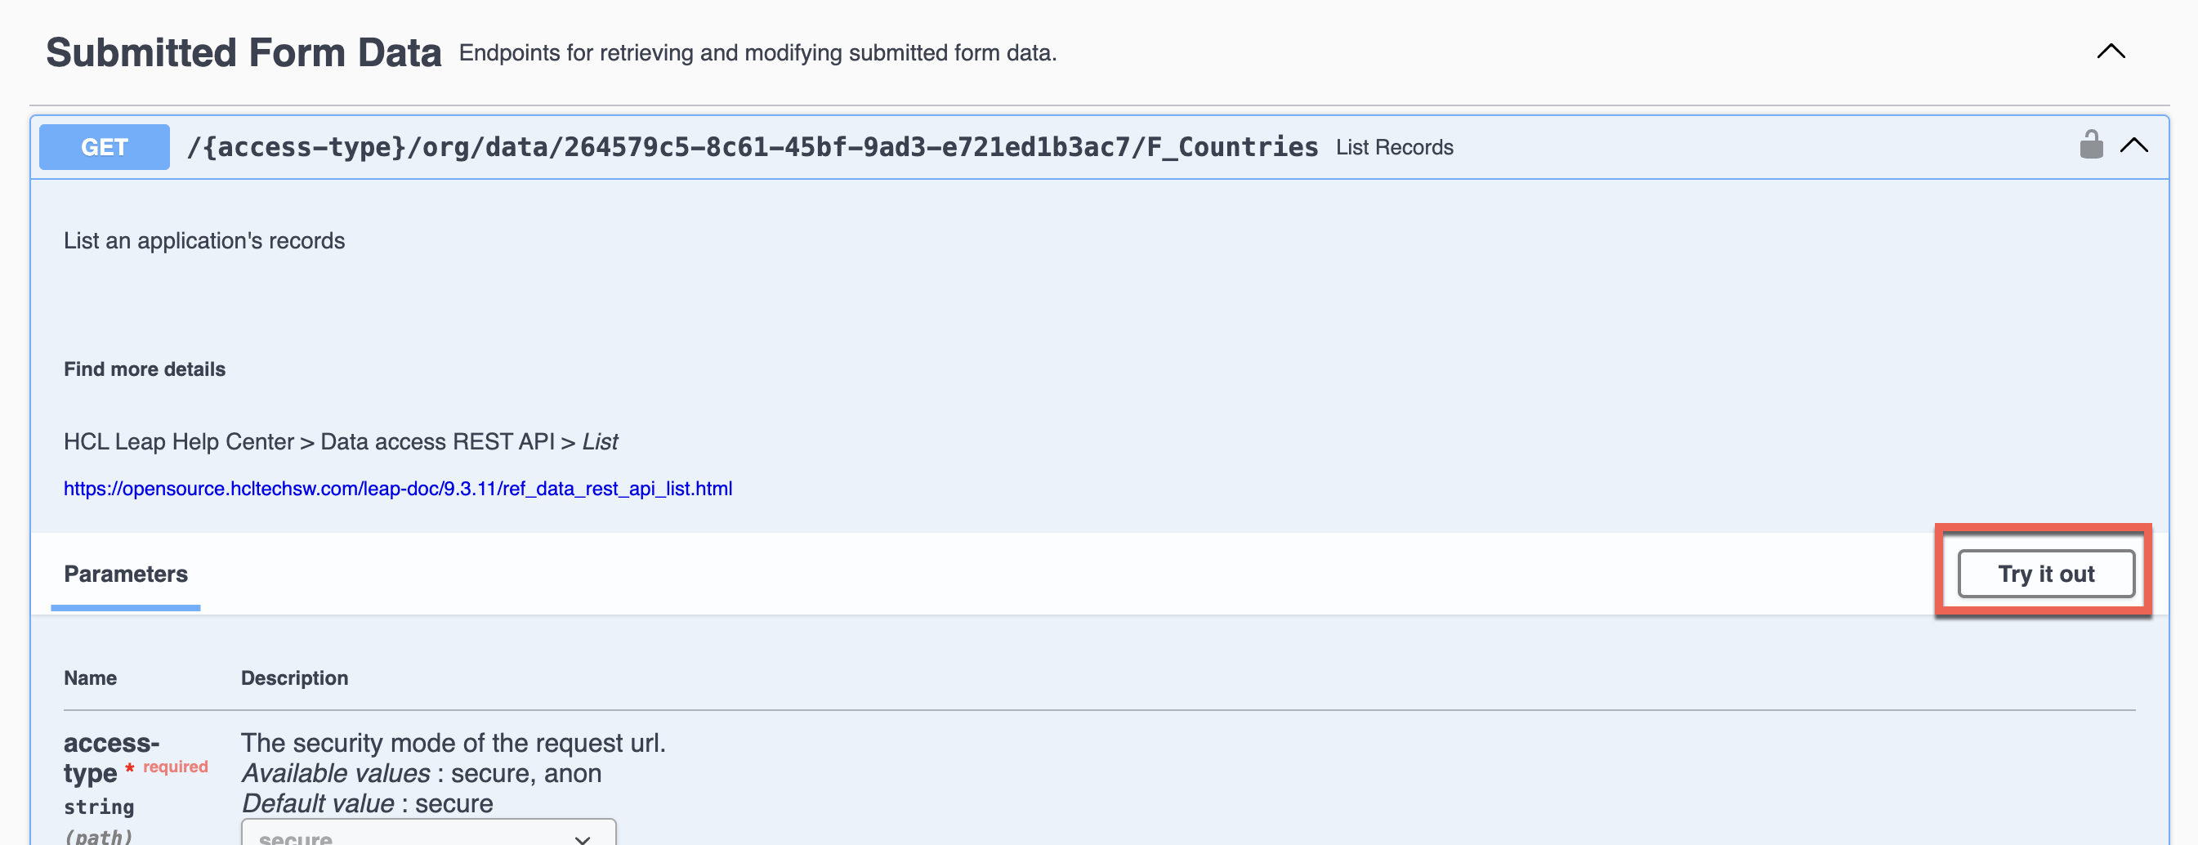Click the Find more details heading
This screenshot has width=2198, height=845.
(144, 369)
